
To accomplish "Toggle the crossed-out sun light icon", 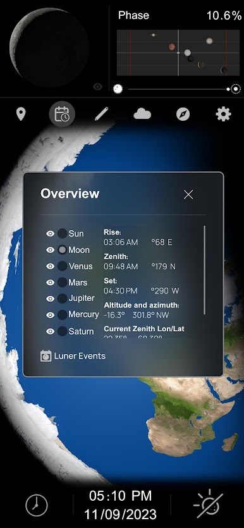I will [208, 504].
